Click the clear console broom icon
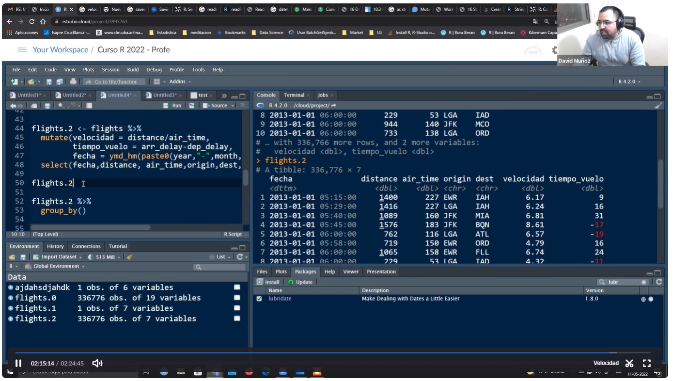The width and height of the screenshot is (673, 381). (x=658, y=105)
